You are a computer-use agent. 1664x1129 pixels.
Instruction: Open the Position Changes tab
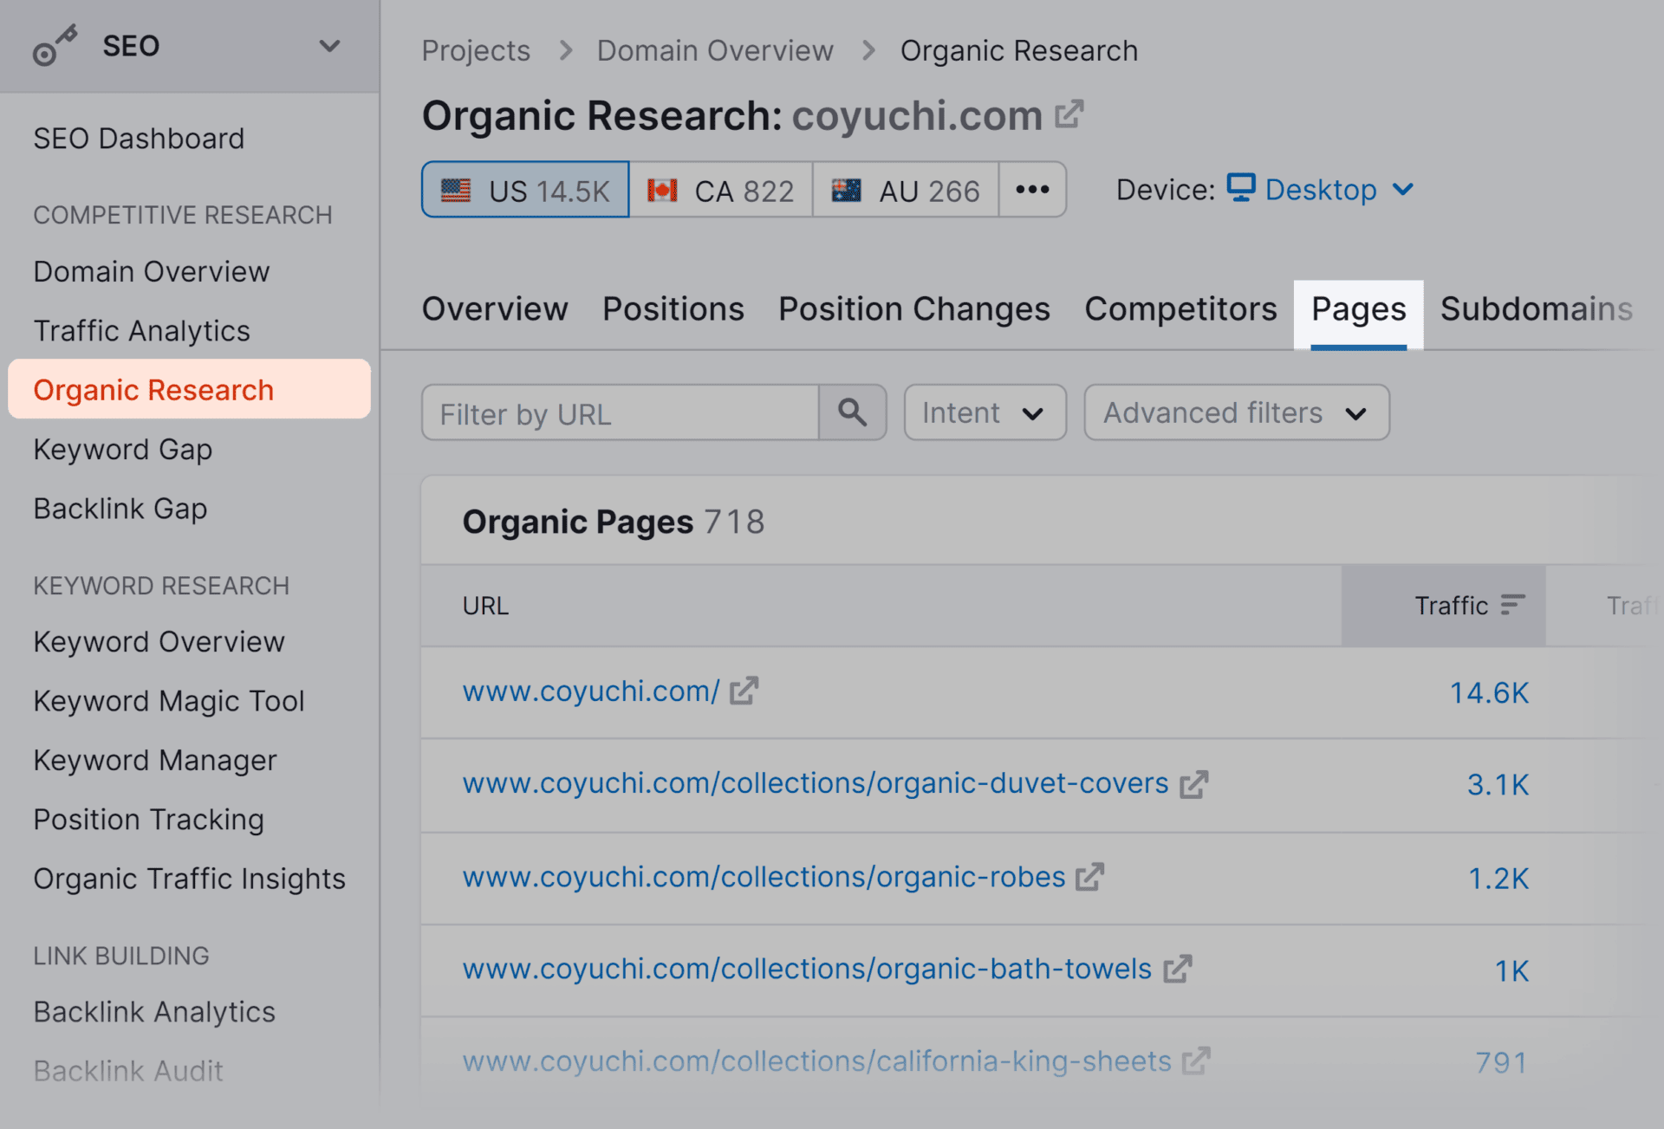pyautogui.click(x=913, y=308)
